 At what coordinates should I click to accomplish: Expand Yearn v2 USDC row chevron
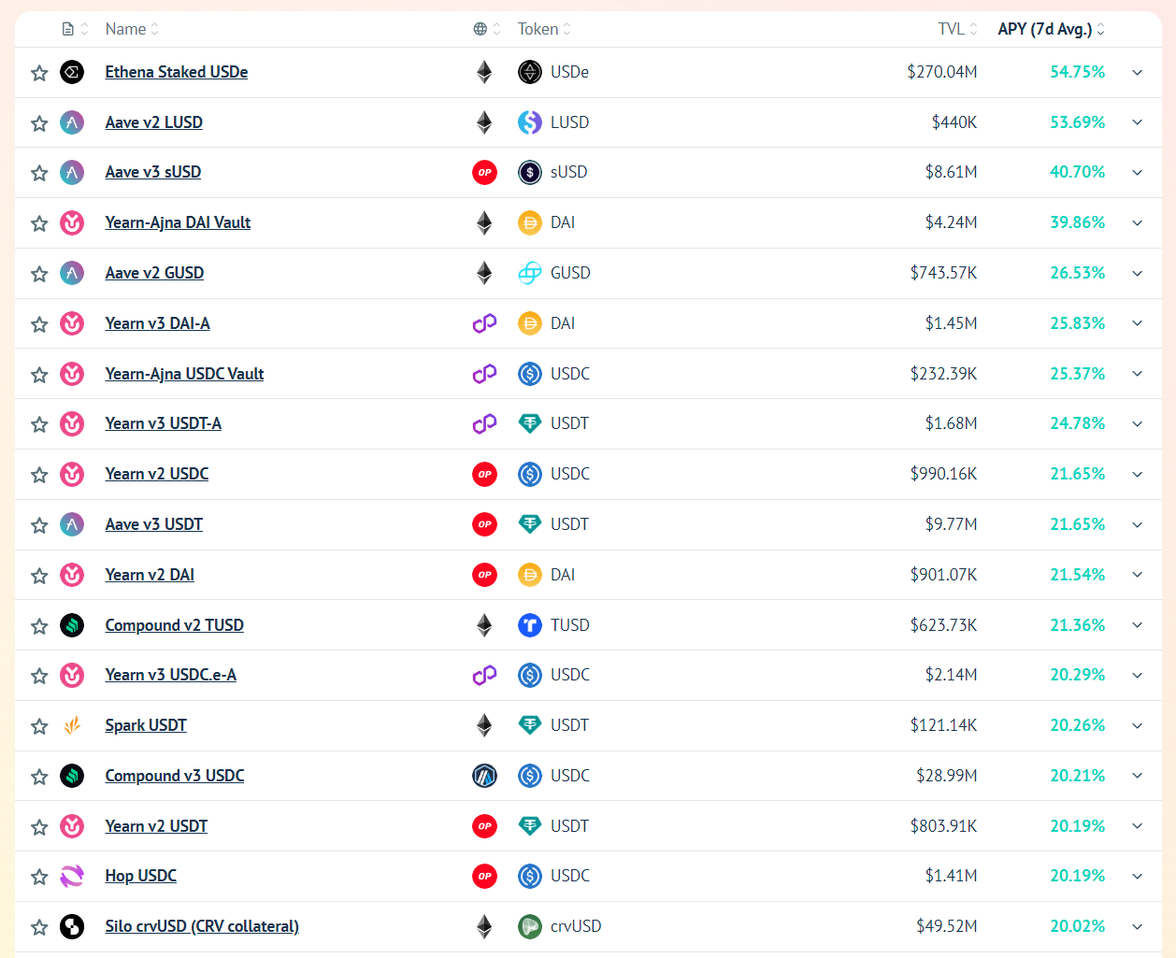coord(1138,475)
